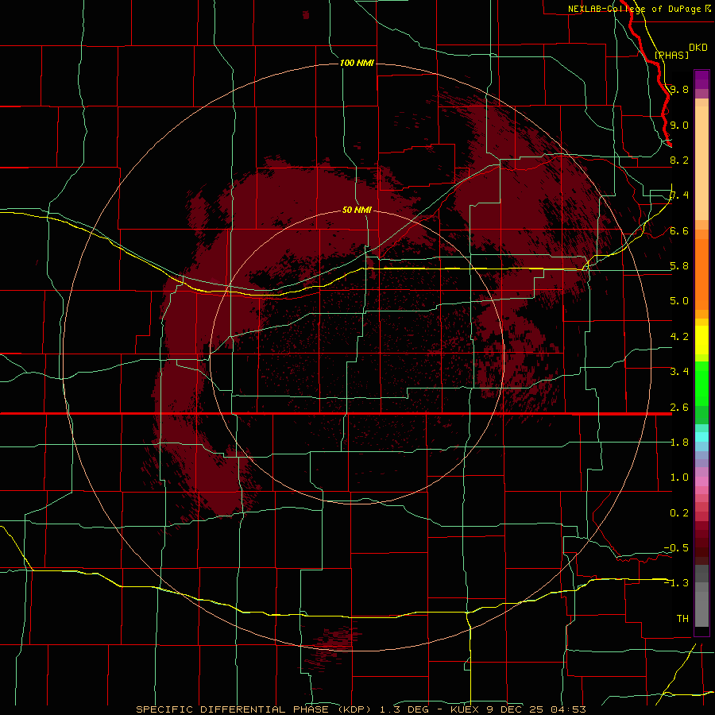Click the "KUEX 9 DEC 25 04:53" timestamp
This screenshot has height=715, width=715.
(518, 709)
